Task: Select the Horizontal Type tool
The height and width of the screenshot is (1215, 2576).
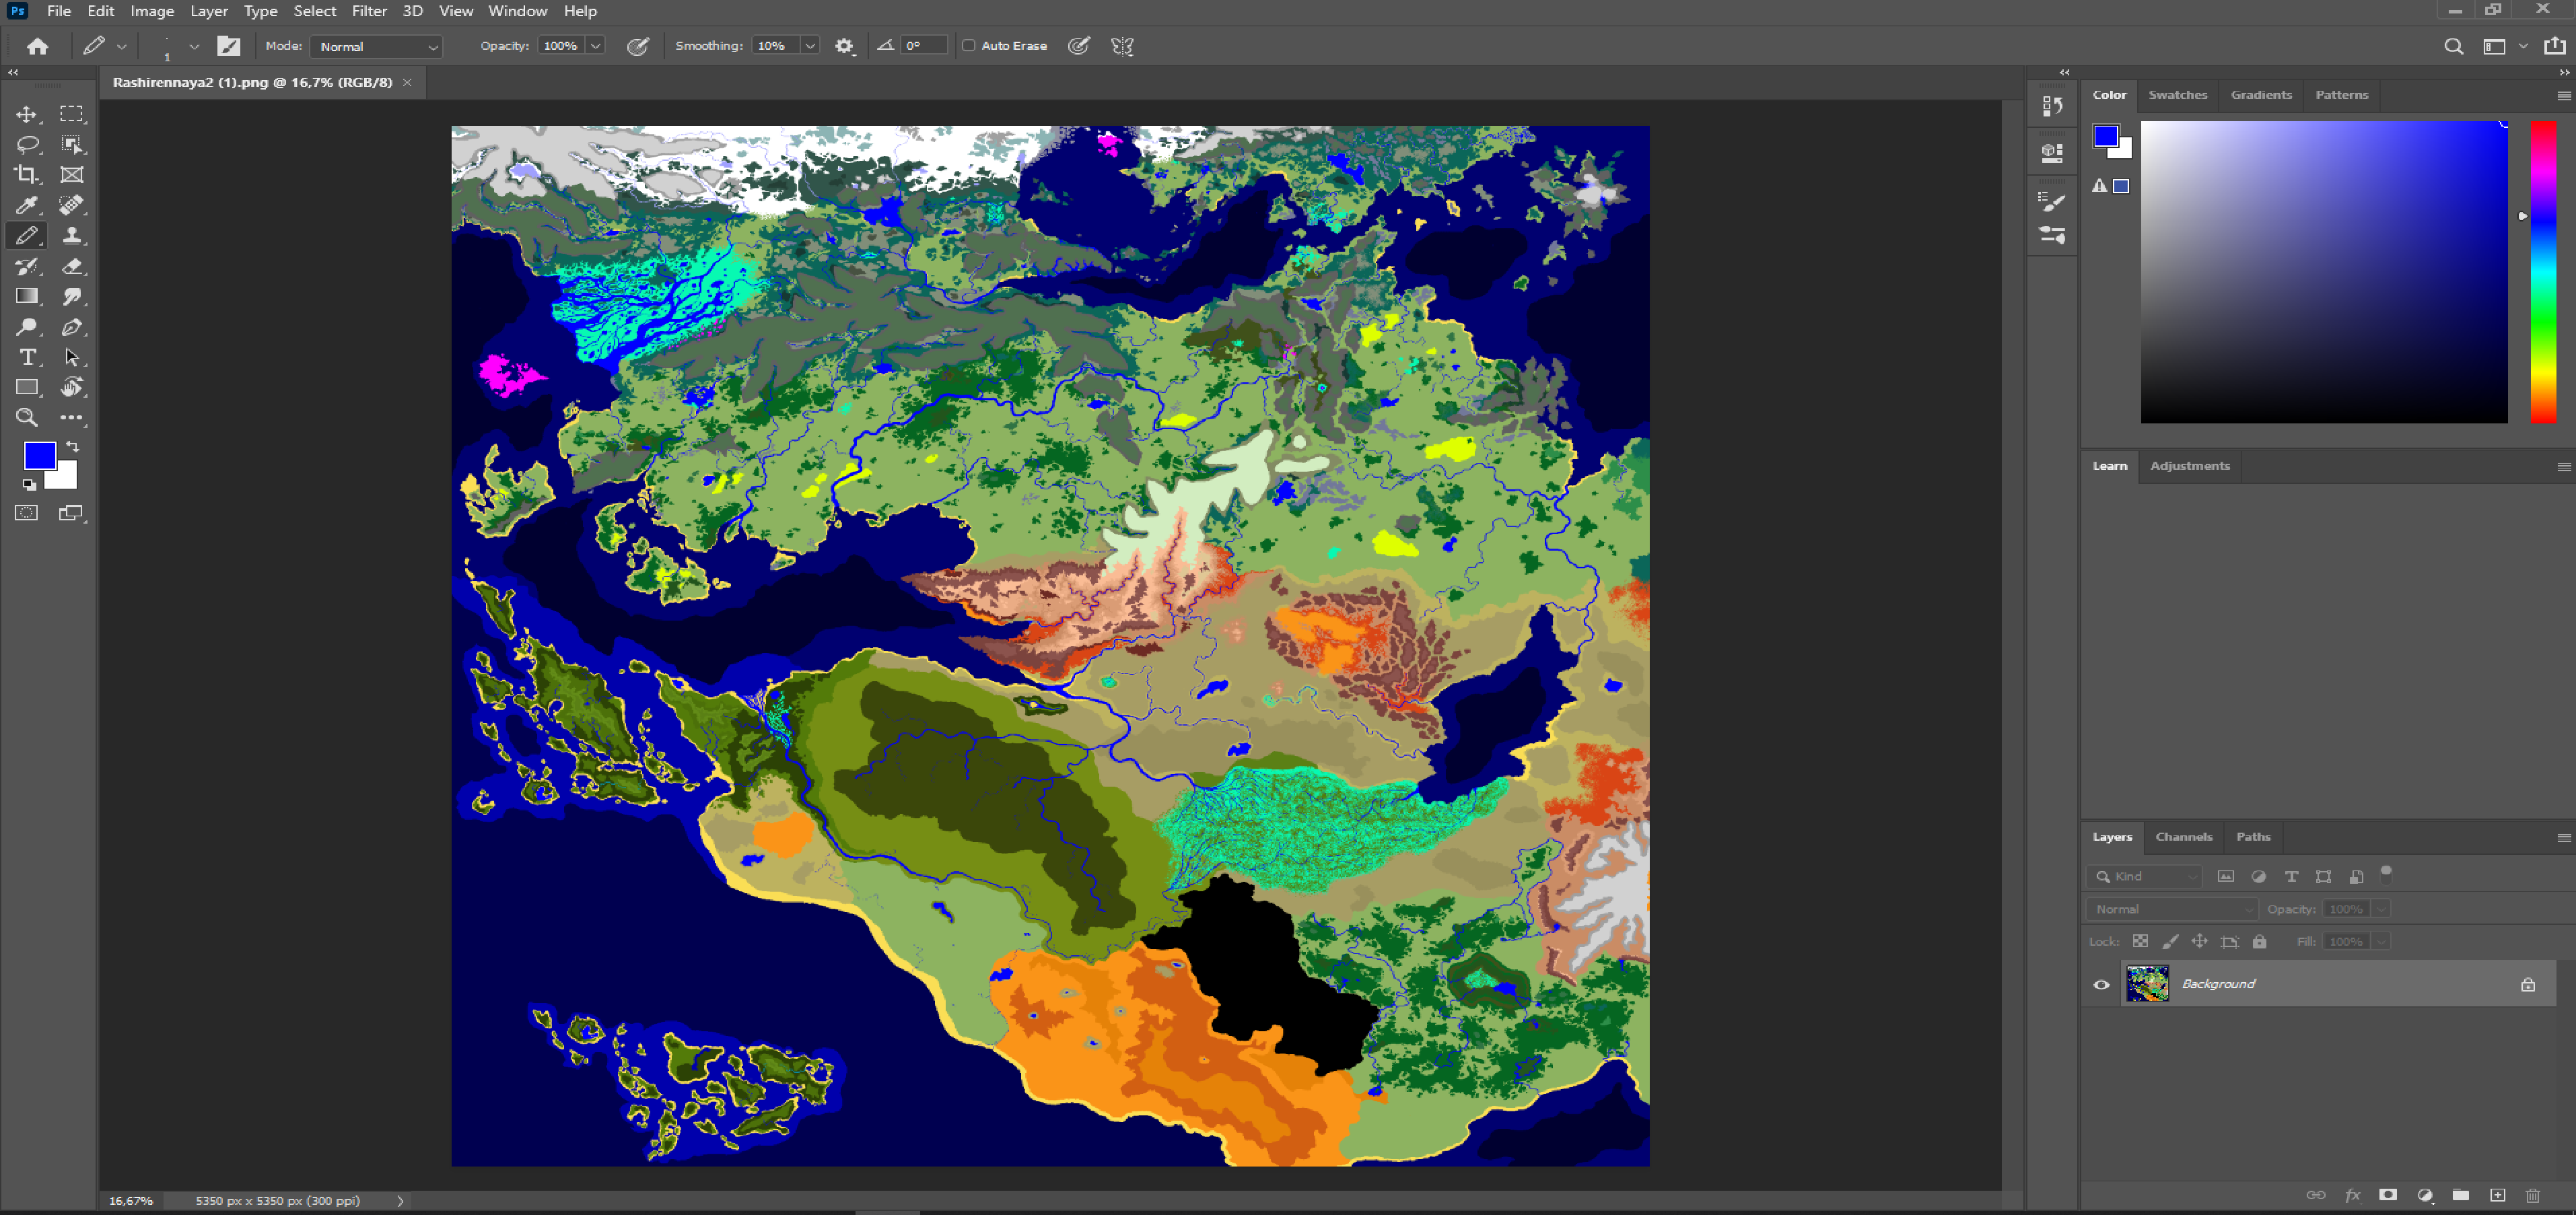Action: click(27, 357)
